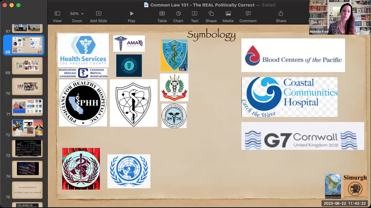Viewport: 371px width, 208px height.
Task: Select the North America map image
Action: (333, 186)
